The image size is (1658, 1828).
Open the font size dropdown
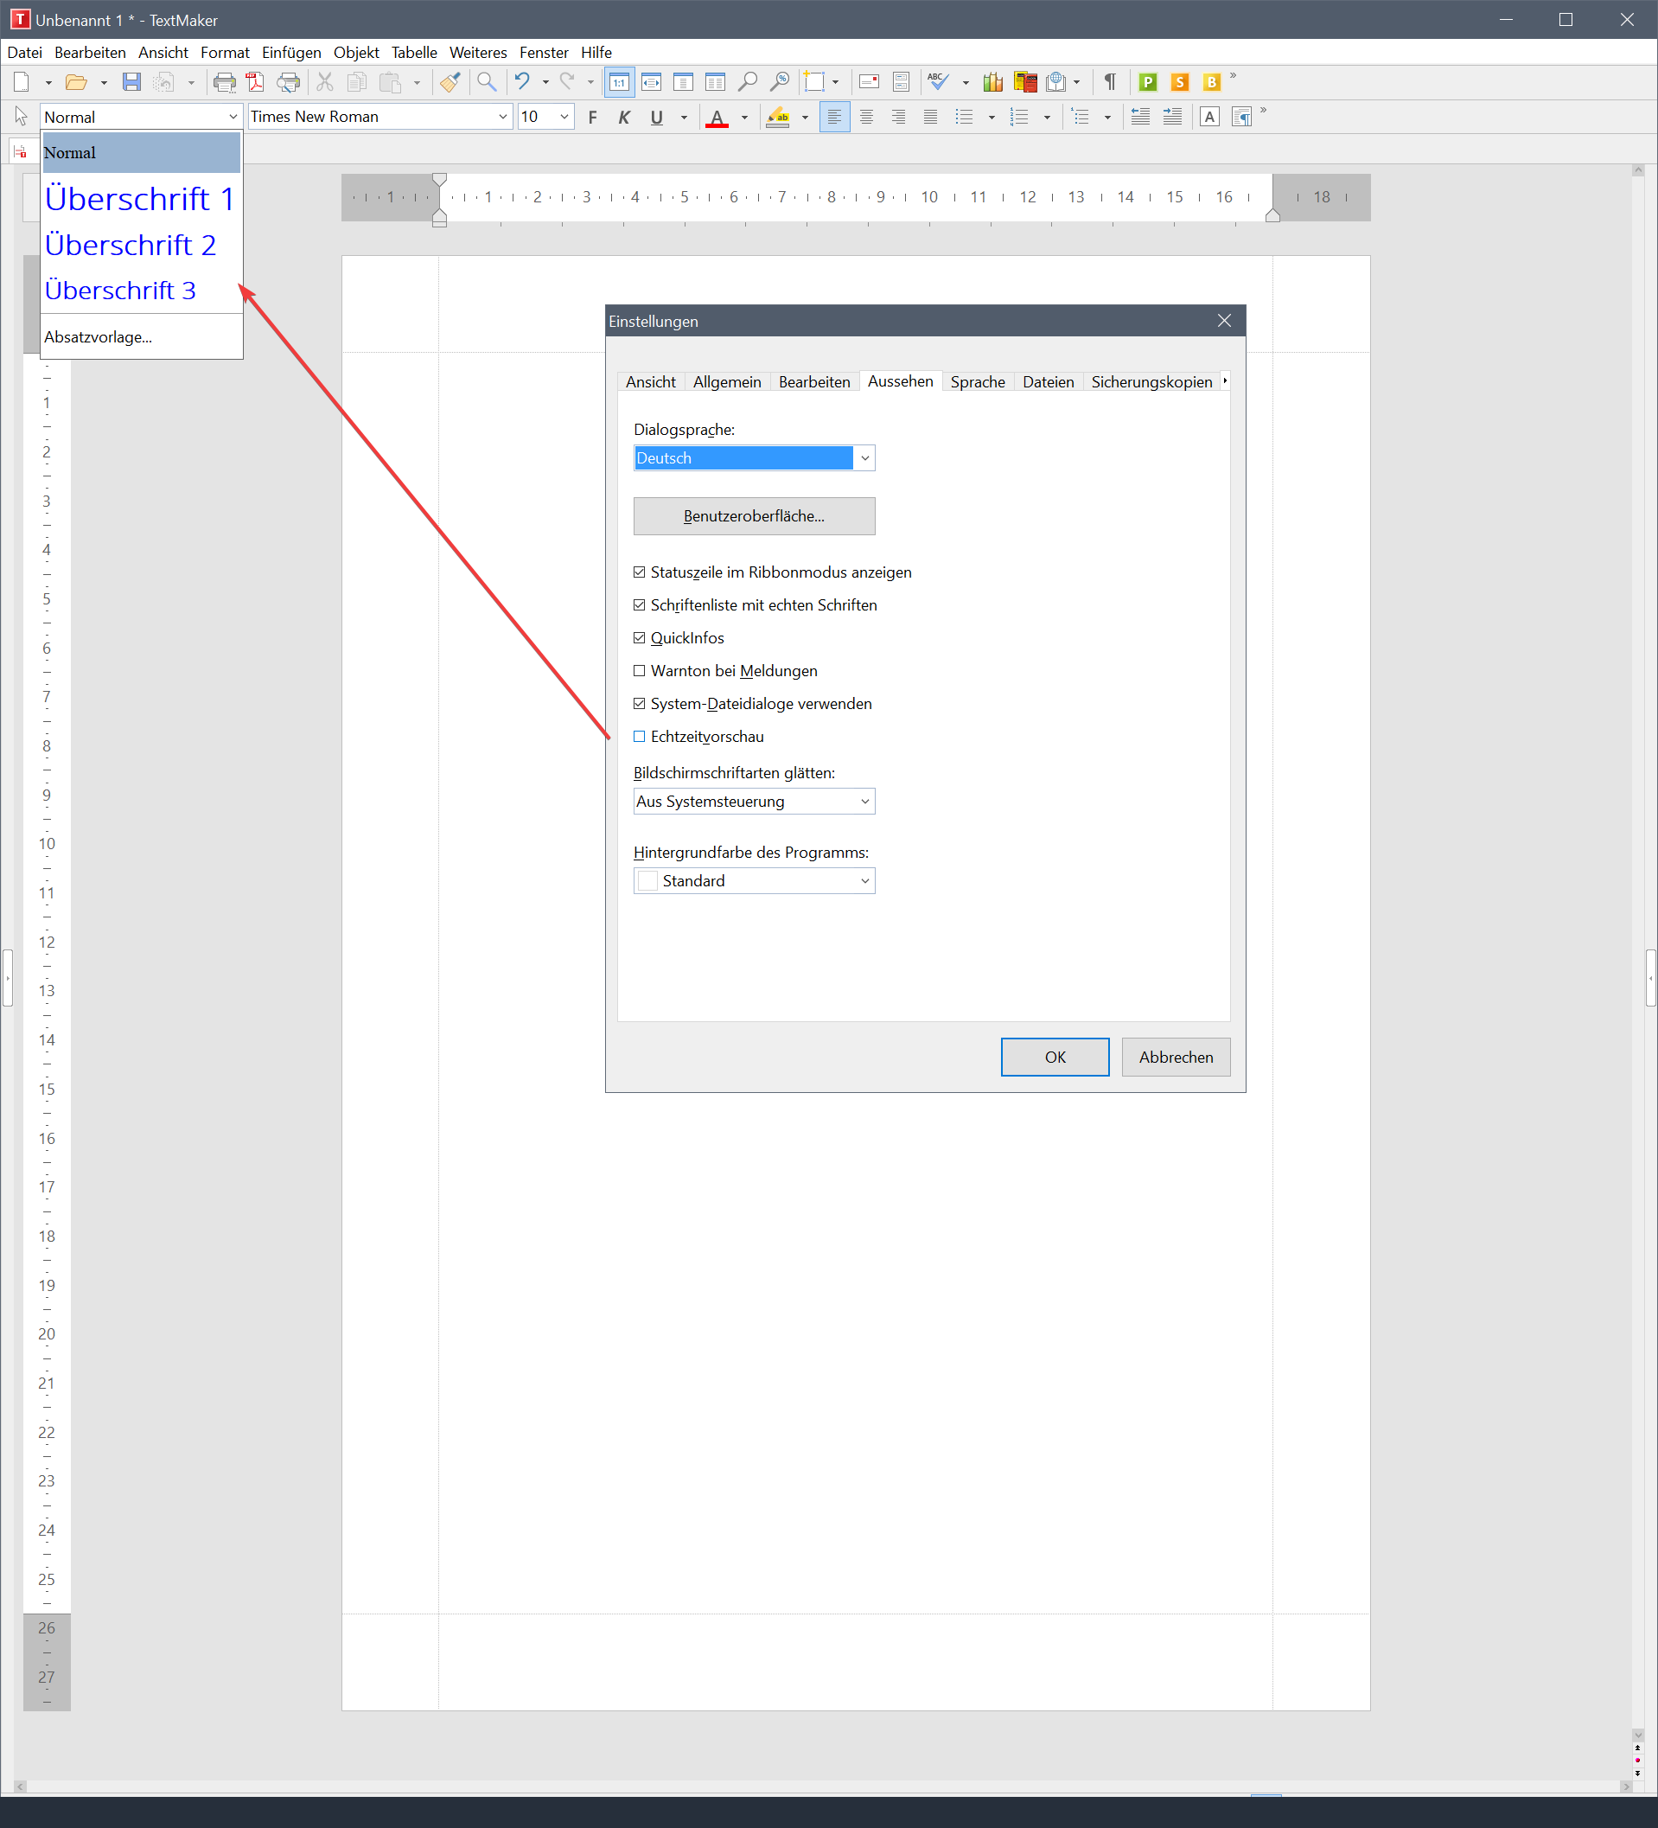pos(564,117)
